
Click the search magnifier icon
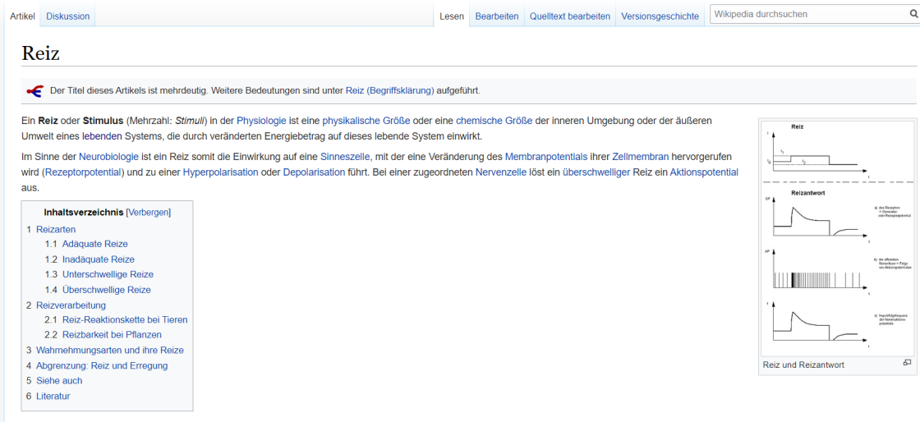[x=913, y=14]
